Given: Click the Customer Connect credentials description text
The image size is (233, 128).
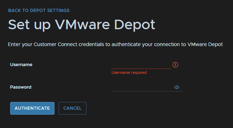Looking at the screenshot, I should click(115, 44).
